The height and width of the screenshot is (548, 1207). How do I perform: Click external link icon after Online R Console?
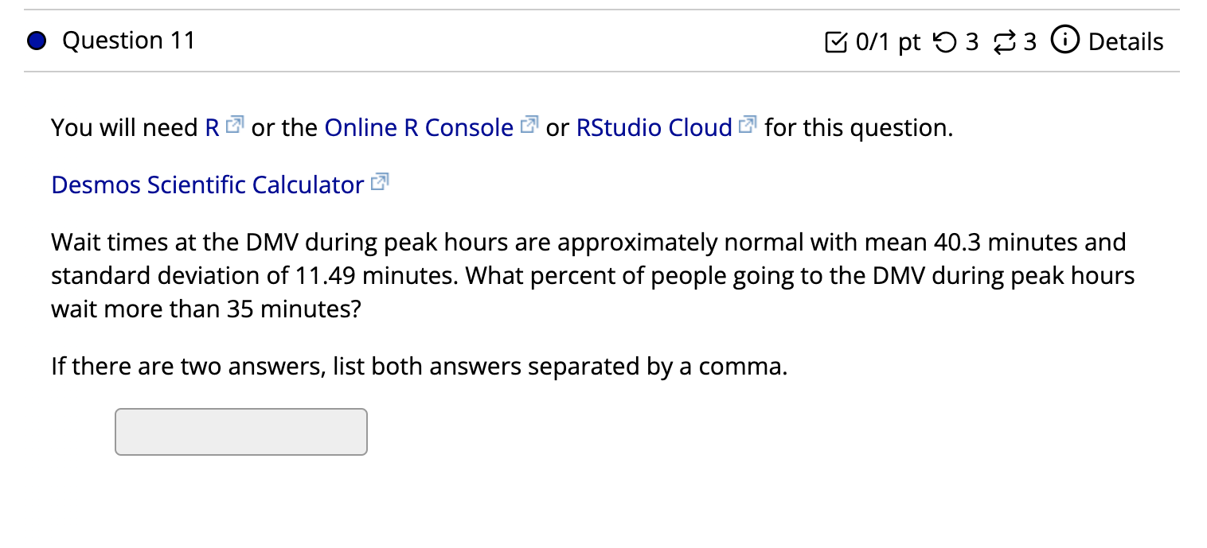coord(529,125)
